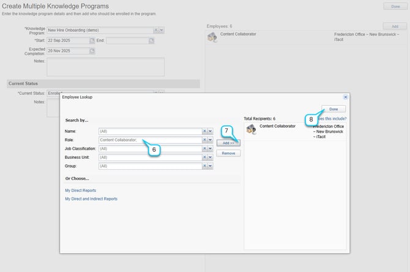Open My Direct Reports link

coord(81,191)
